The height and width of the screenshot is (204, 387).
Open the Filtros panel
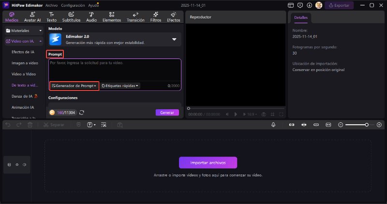point(156,17)
